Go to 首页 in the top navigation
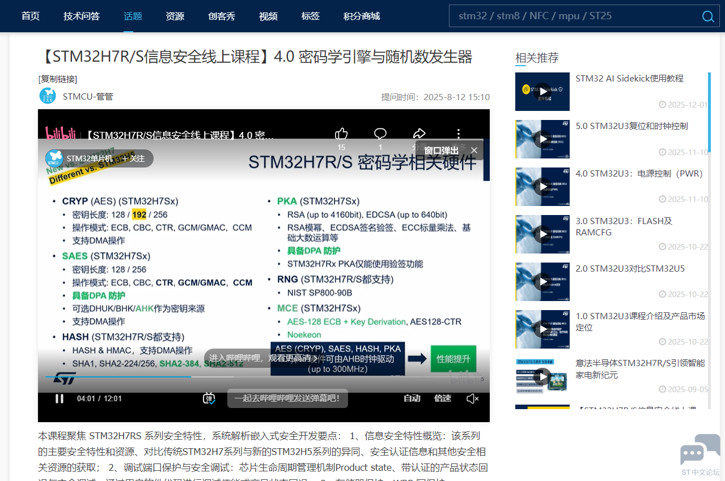Screen dimensions: 725x481 31,16
